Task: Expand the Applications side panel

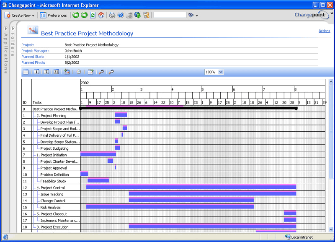Action: [6, 29]
